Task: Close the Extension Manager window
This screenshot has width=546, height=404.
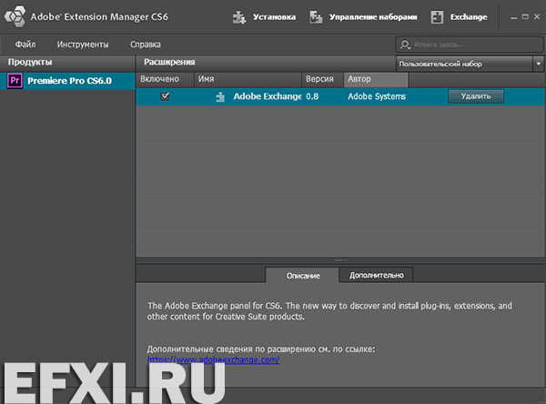Action: tap(537, 16)
